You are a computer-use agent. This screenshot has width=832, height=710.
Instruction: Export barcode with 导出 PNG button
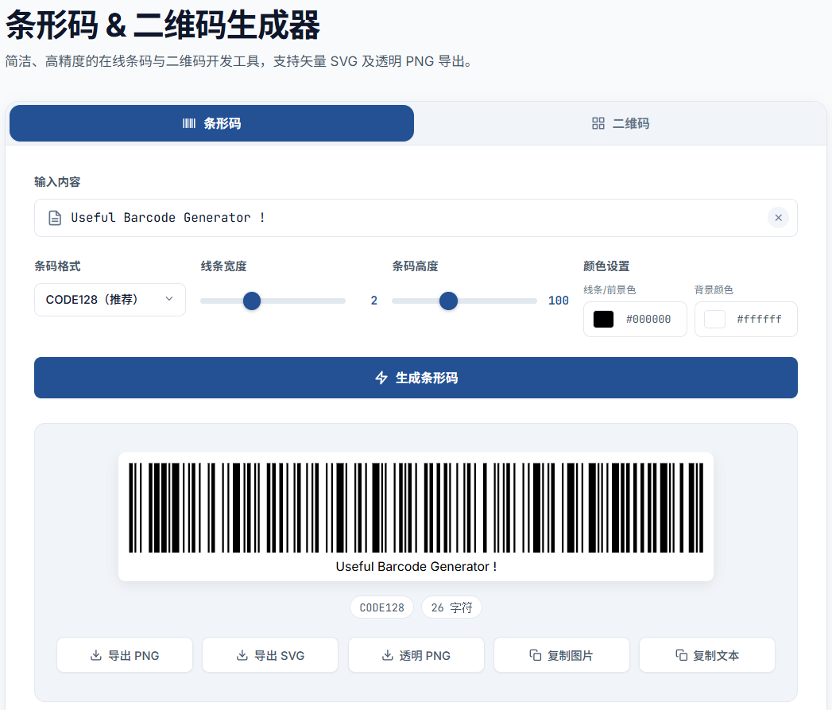pos(125,655)
